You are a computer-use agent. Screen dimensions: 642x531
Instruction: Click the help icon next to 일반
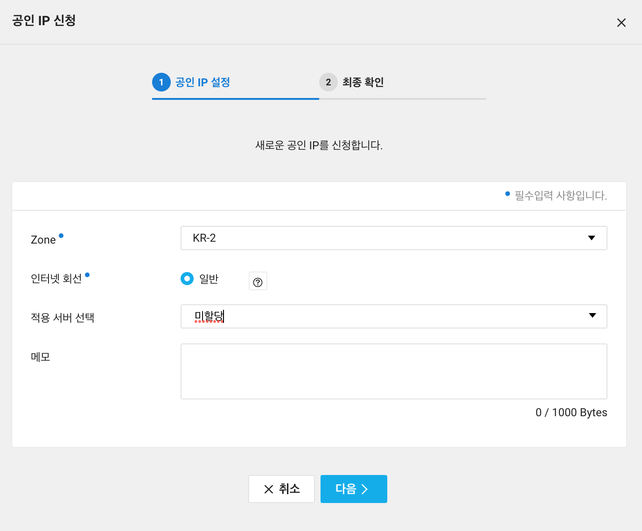point(258,281)
